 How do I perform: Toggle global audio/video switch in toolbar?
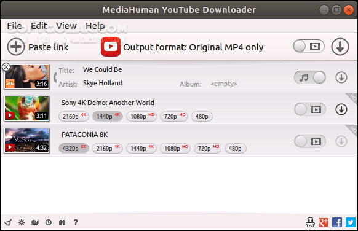click(x=309, y=46)
